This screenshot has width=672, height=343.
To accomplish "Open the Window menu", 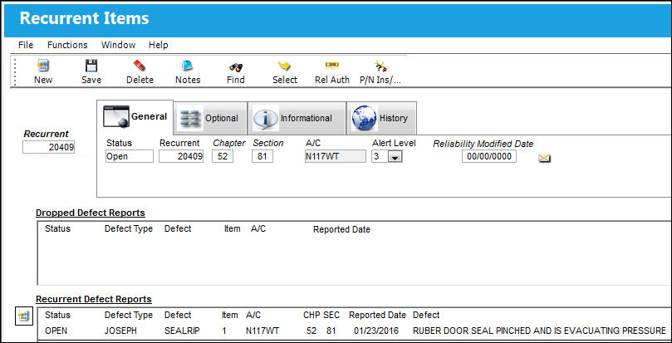I will click(118, 45).
